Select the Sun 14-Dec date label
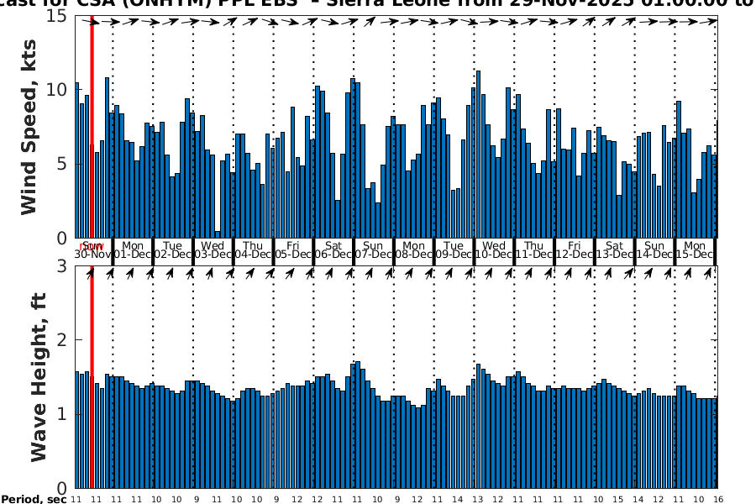 tap(654, 249)
